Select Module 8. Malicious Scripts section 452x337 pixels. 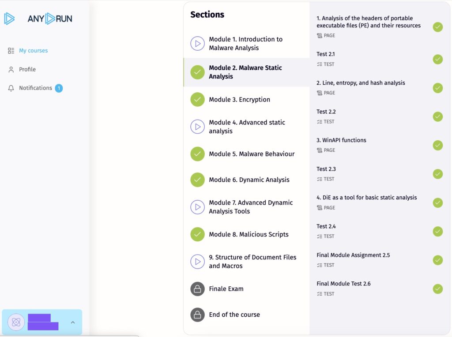point(249,235)
